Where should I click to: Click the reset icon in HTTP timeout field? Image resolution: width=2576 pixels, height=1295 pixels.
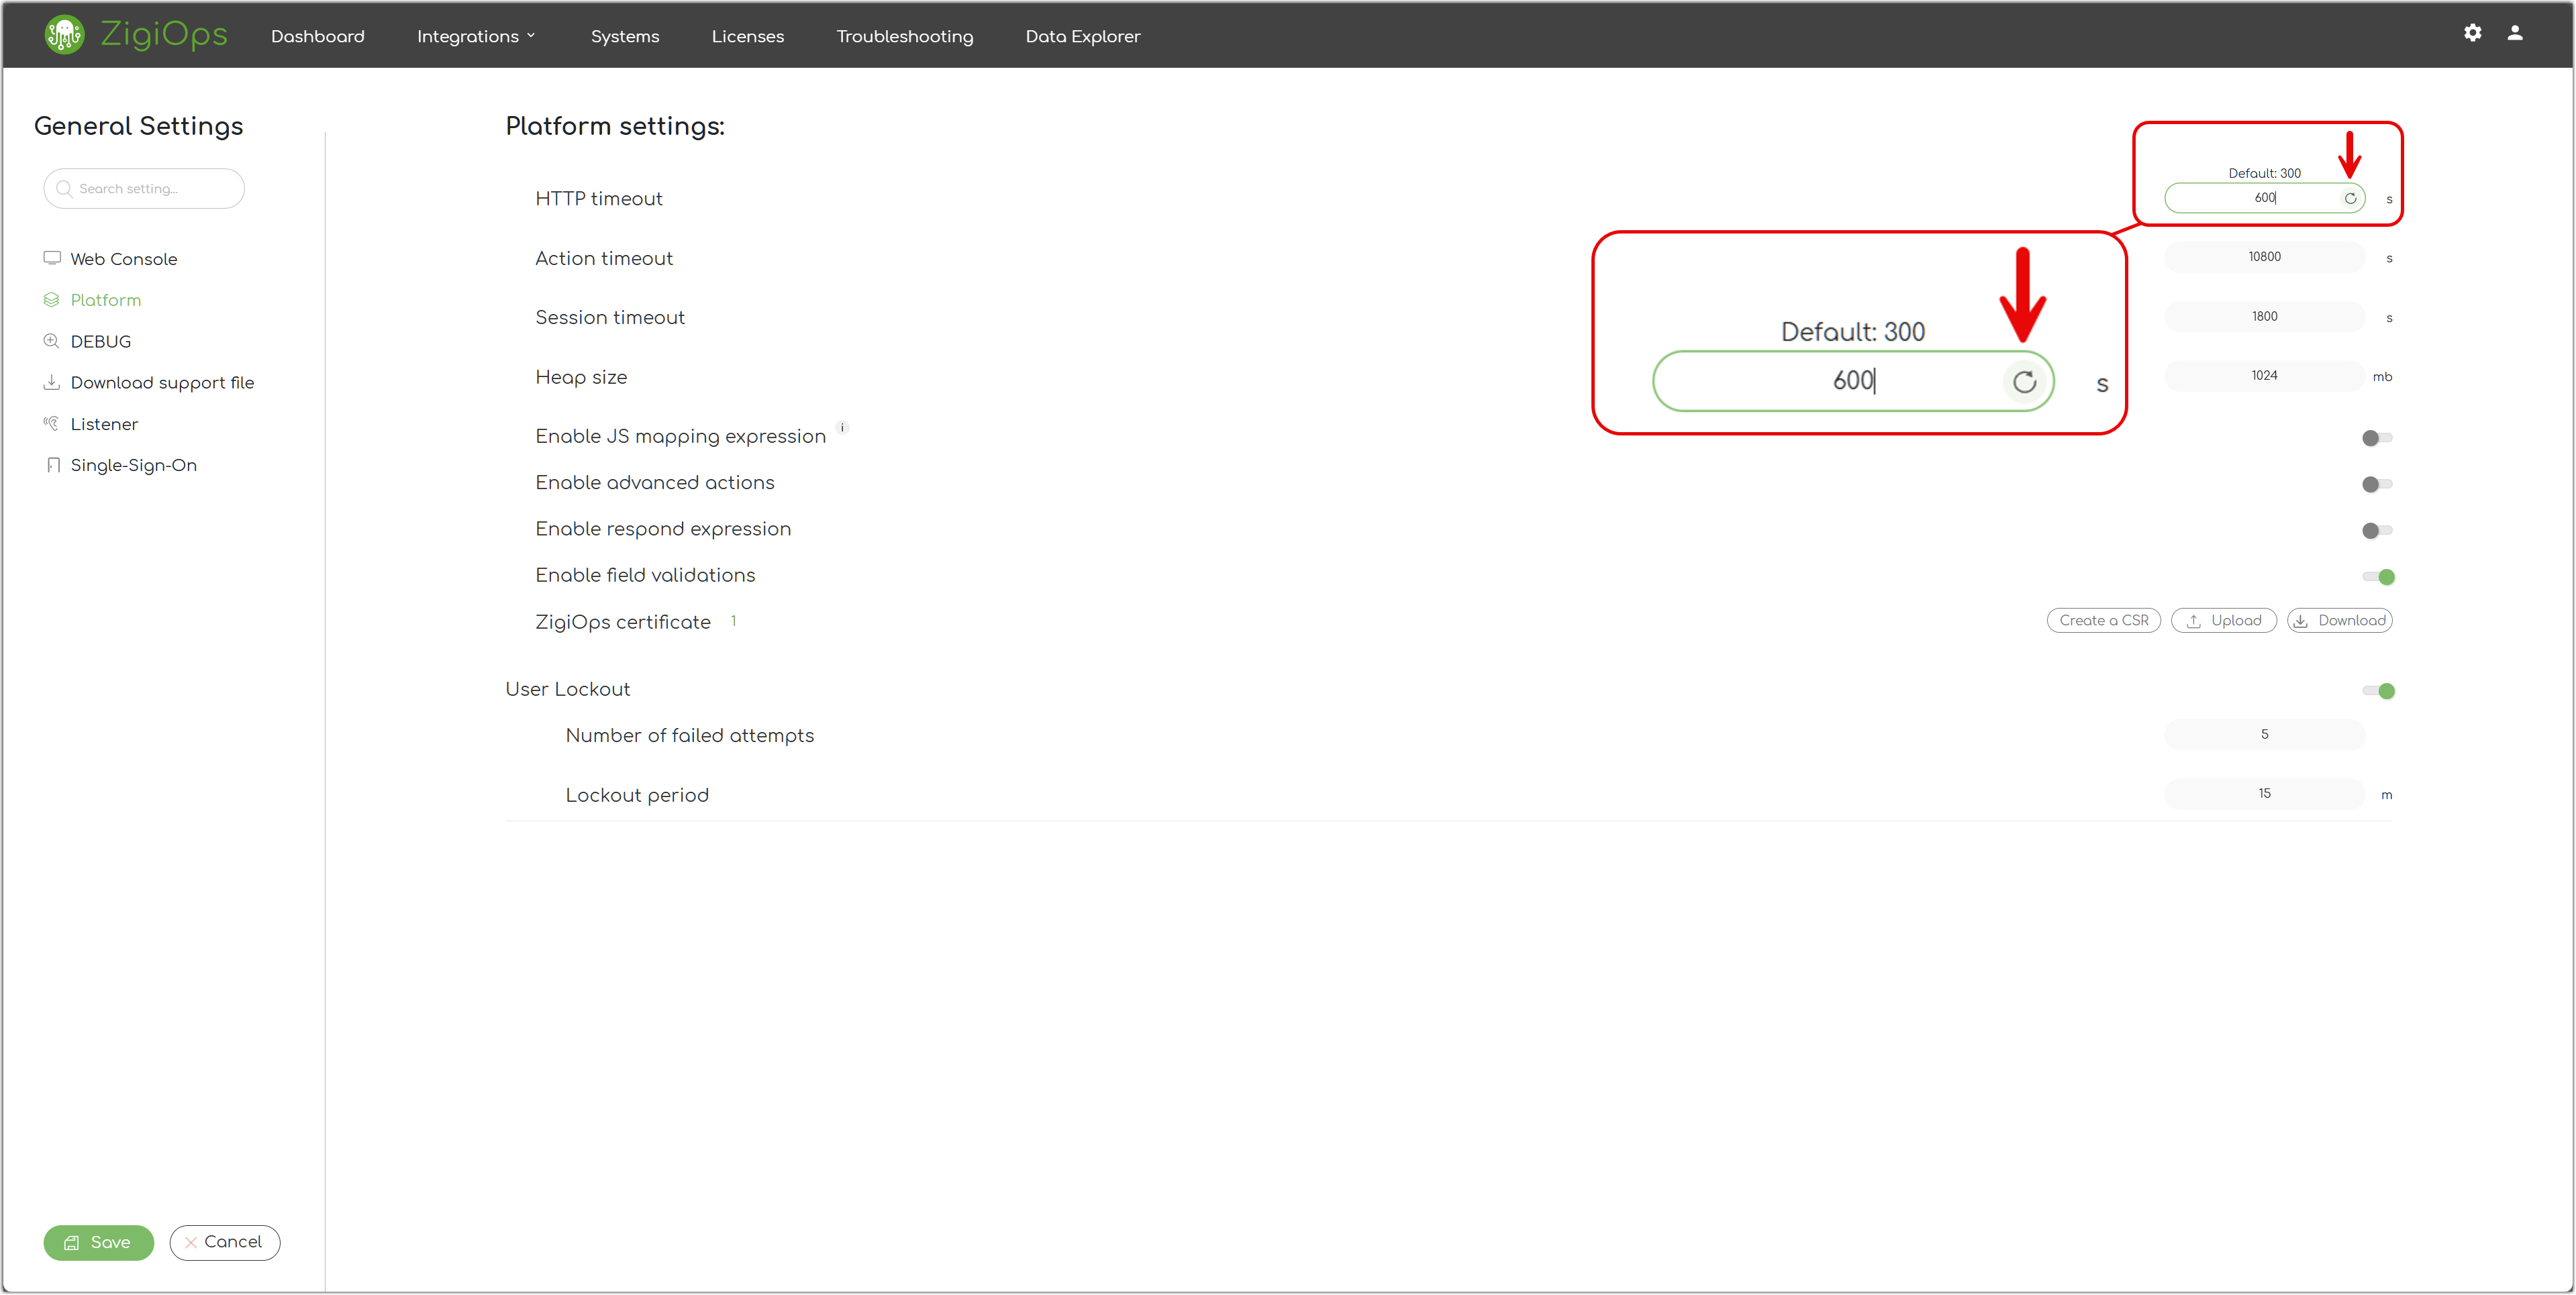click(2350, 198)
